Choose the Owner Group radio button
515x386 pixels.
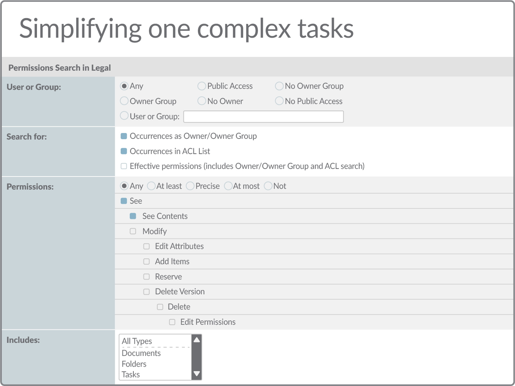point(124,101)
